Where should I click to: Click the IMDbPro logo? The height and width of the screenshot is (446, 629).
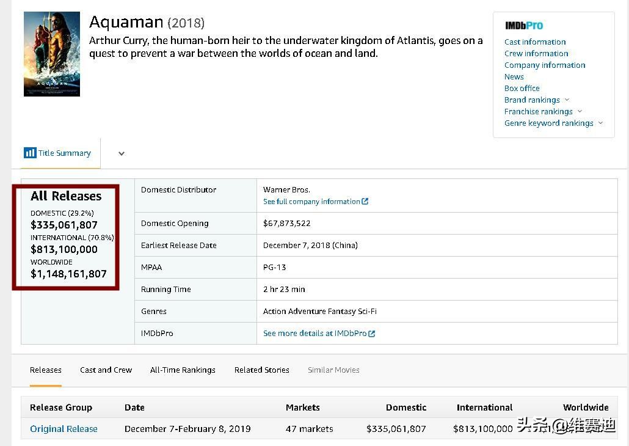523,26
